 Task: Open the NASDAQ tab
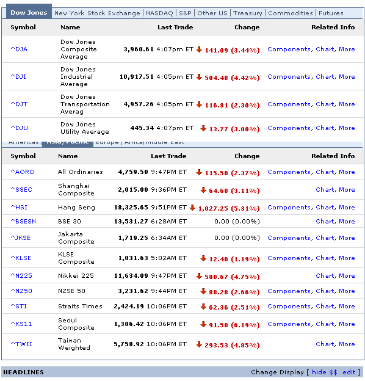[159, 13]
